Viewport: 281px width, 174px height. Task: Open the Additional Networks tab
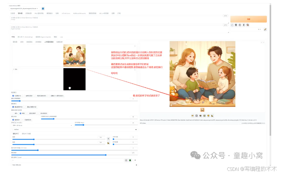point(80,13)
